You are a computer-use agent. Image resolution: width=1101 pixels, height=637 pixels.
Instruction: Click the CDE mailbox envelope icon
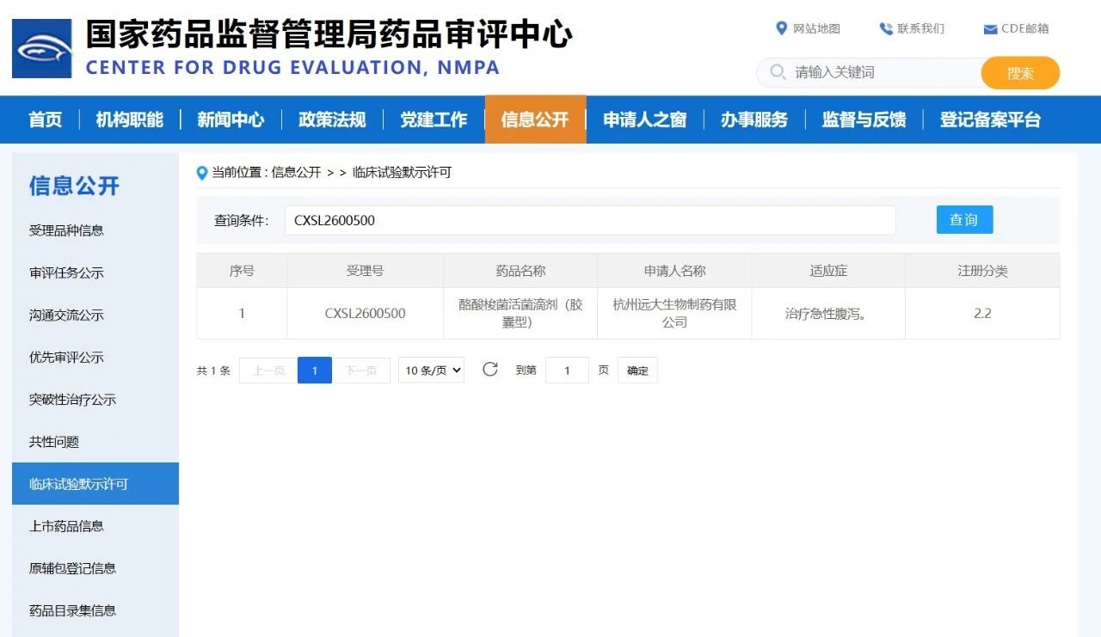click(x=990, y=29)
